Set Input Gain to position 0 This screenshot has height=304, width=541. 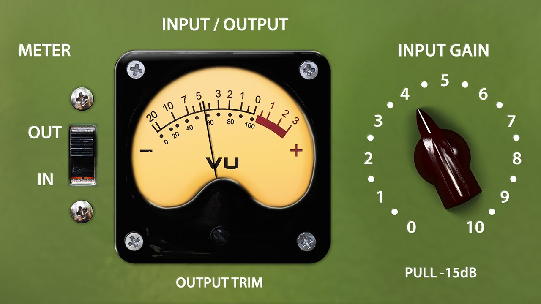[x=411, y=228]
